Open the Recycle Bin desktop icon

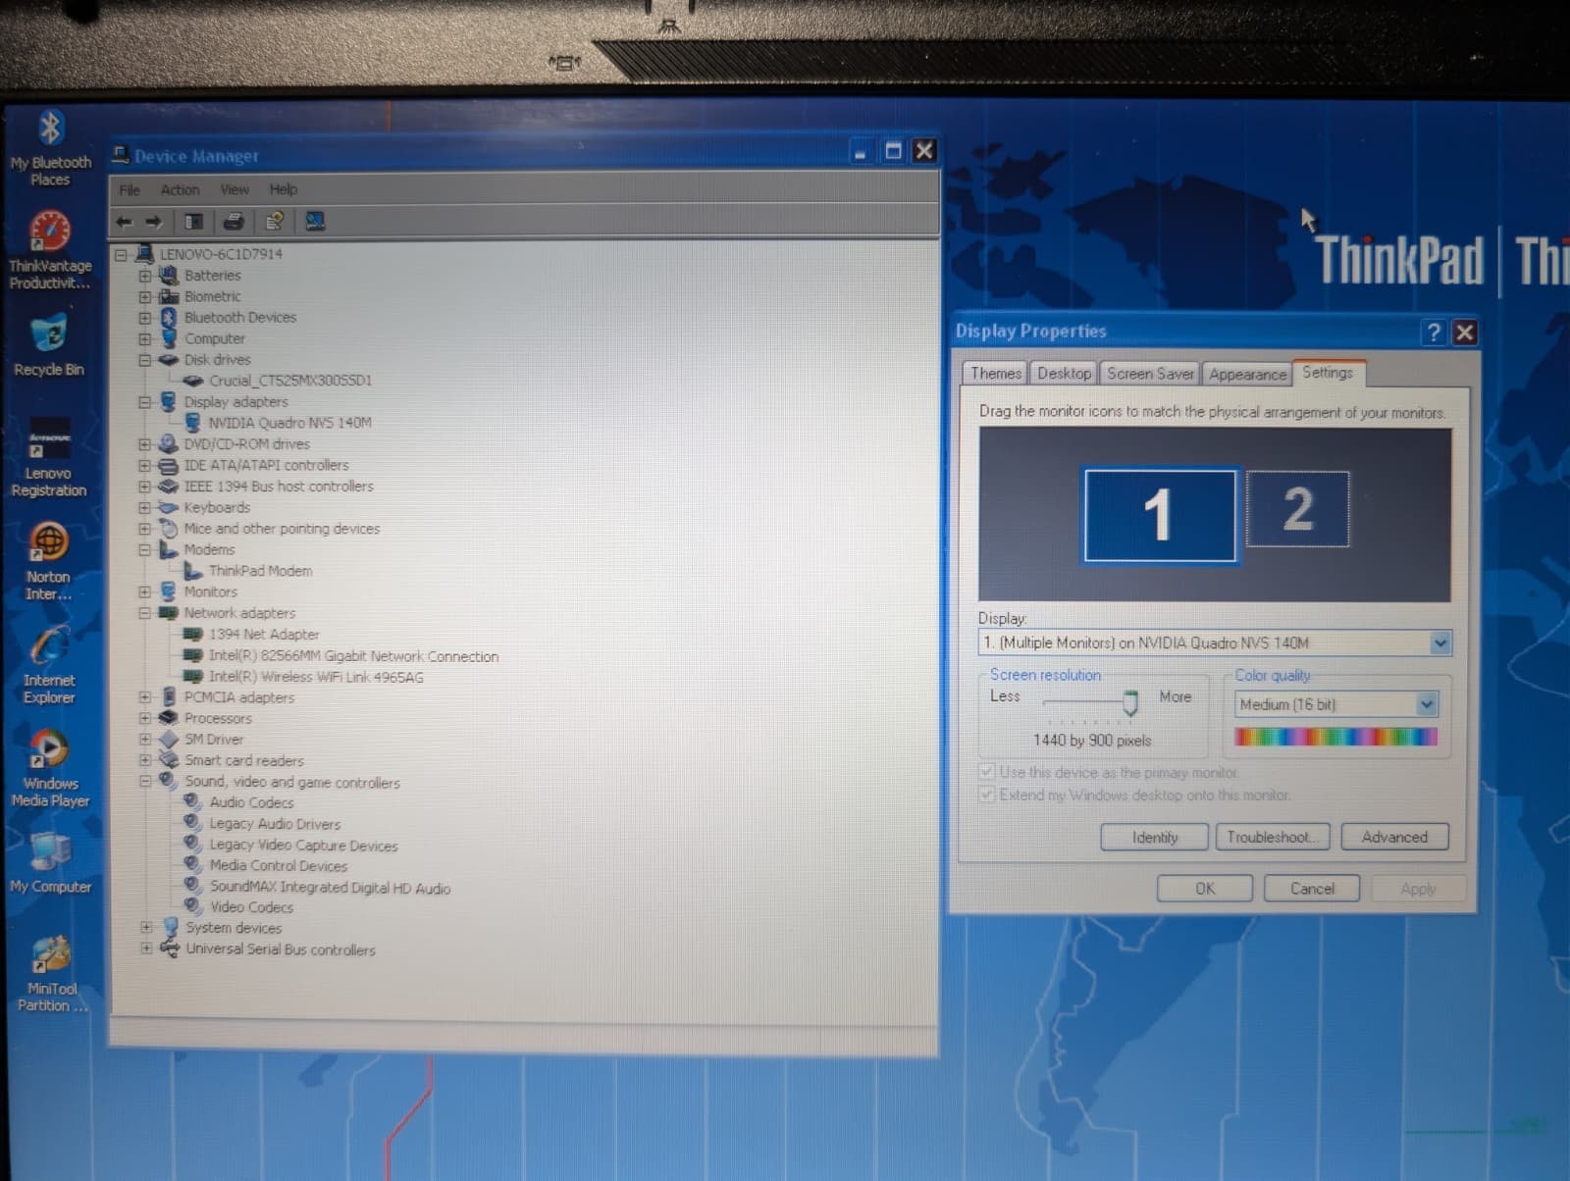coord(49,345)
